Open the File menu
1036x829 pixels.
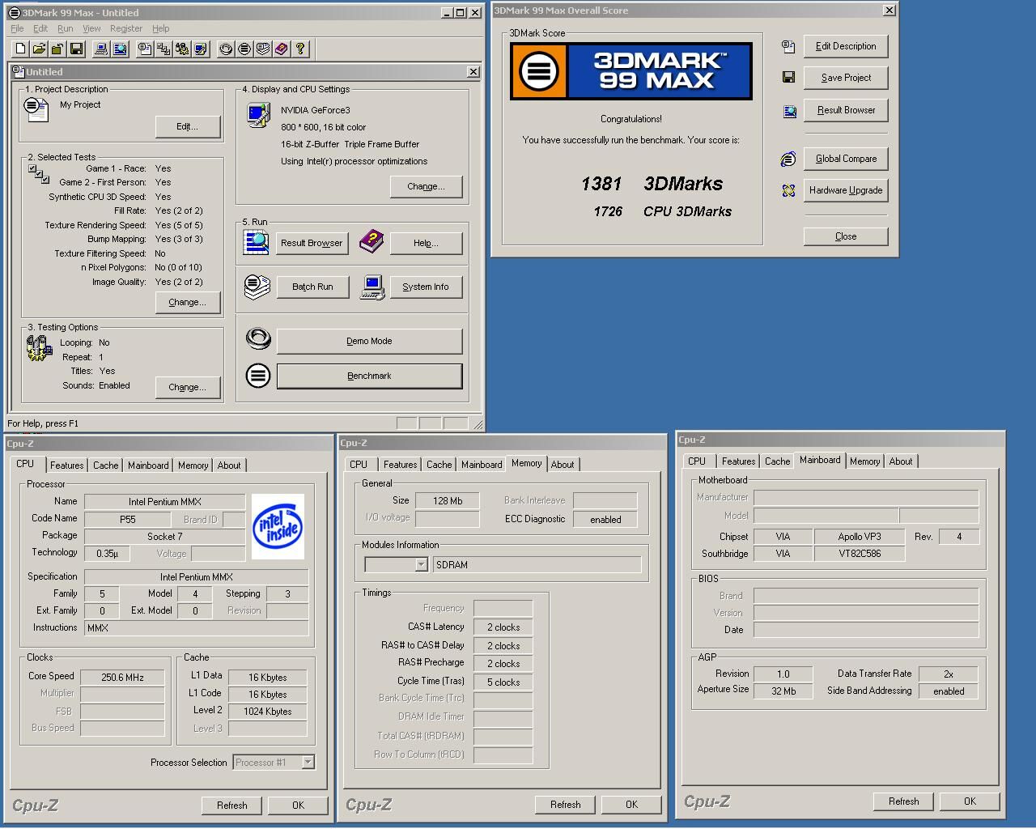[17, 28]
